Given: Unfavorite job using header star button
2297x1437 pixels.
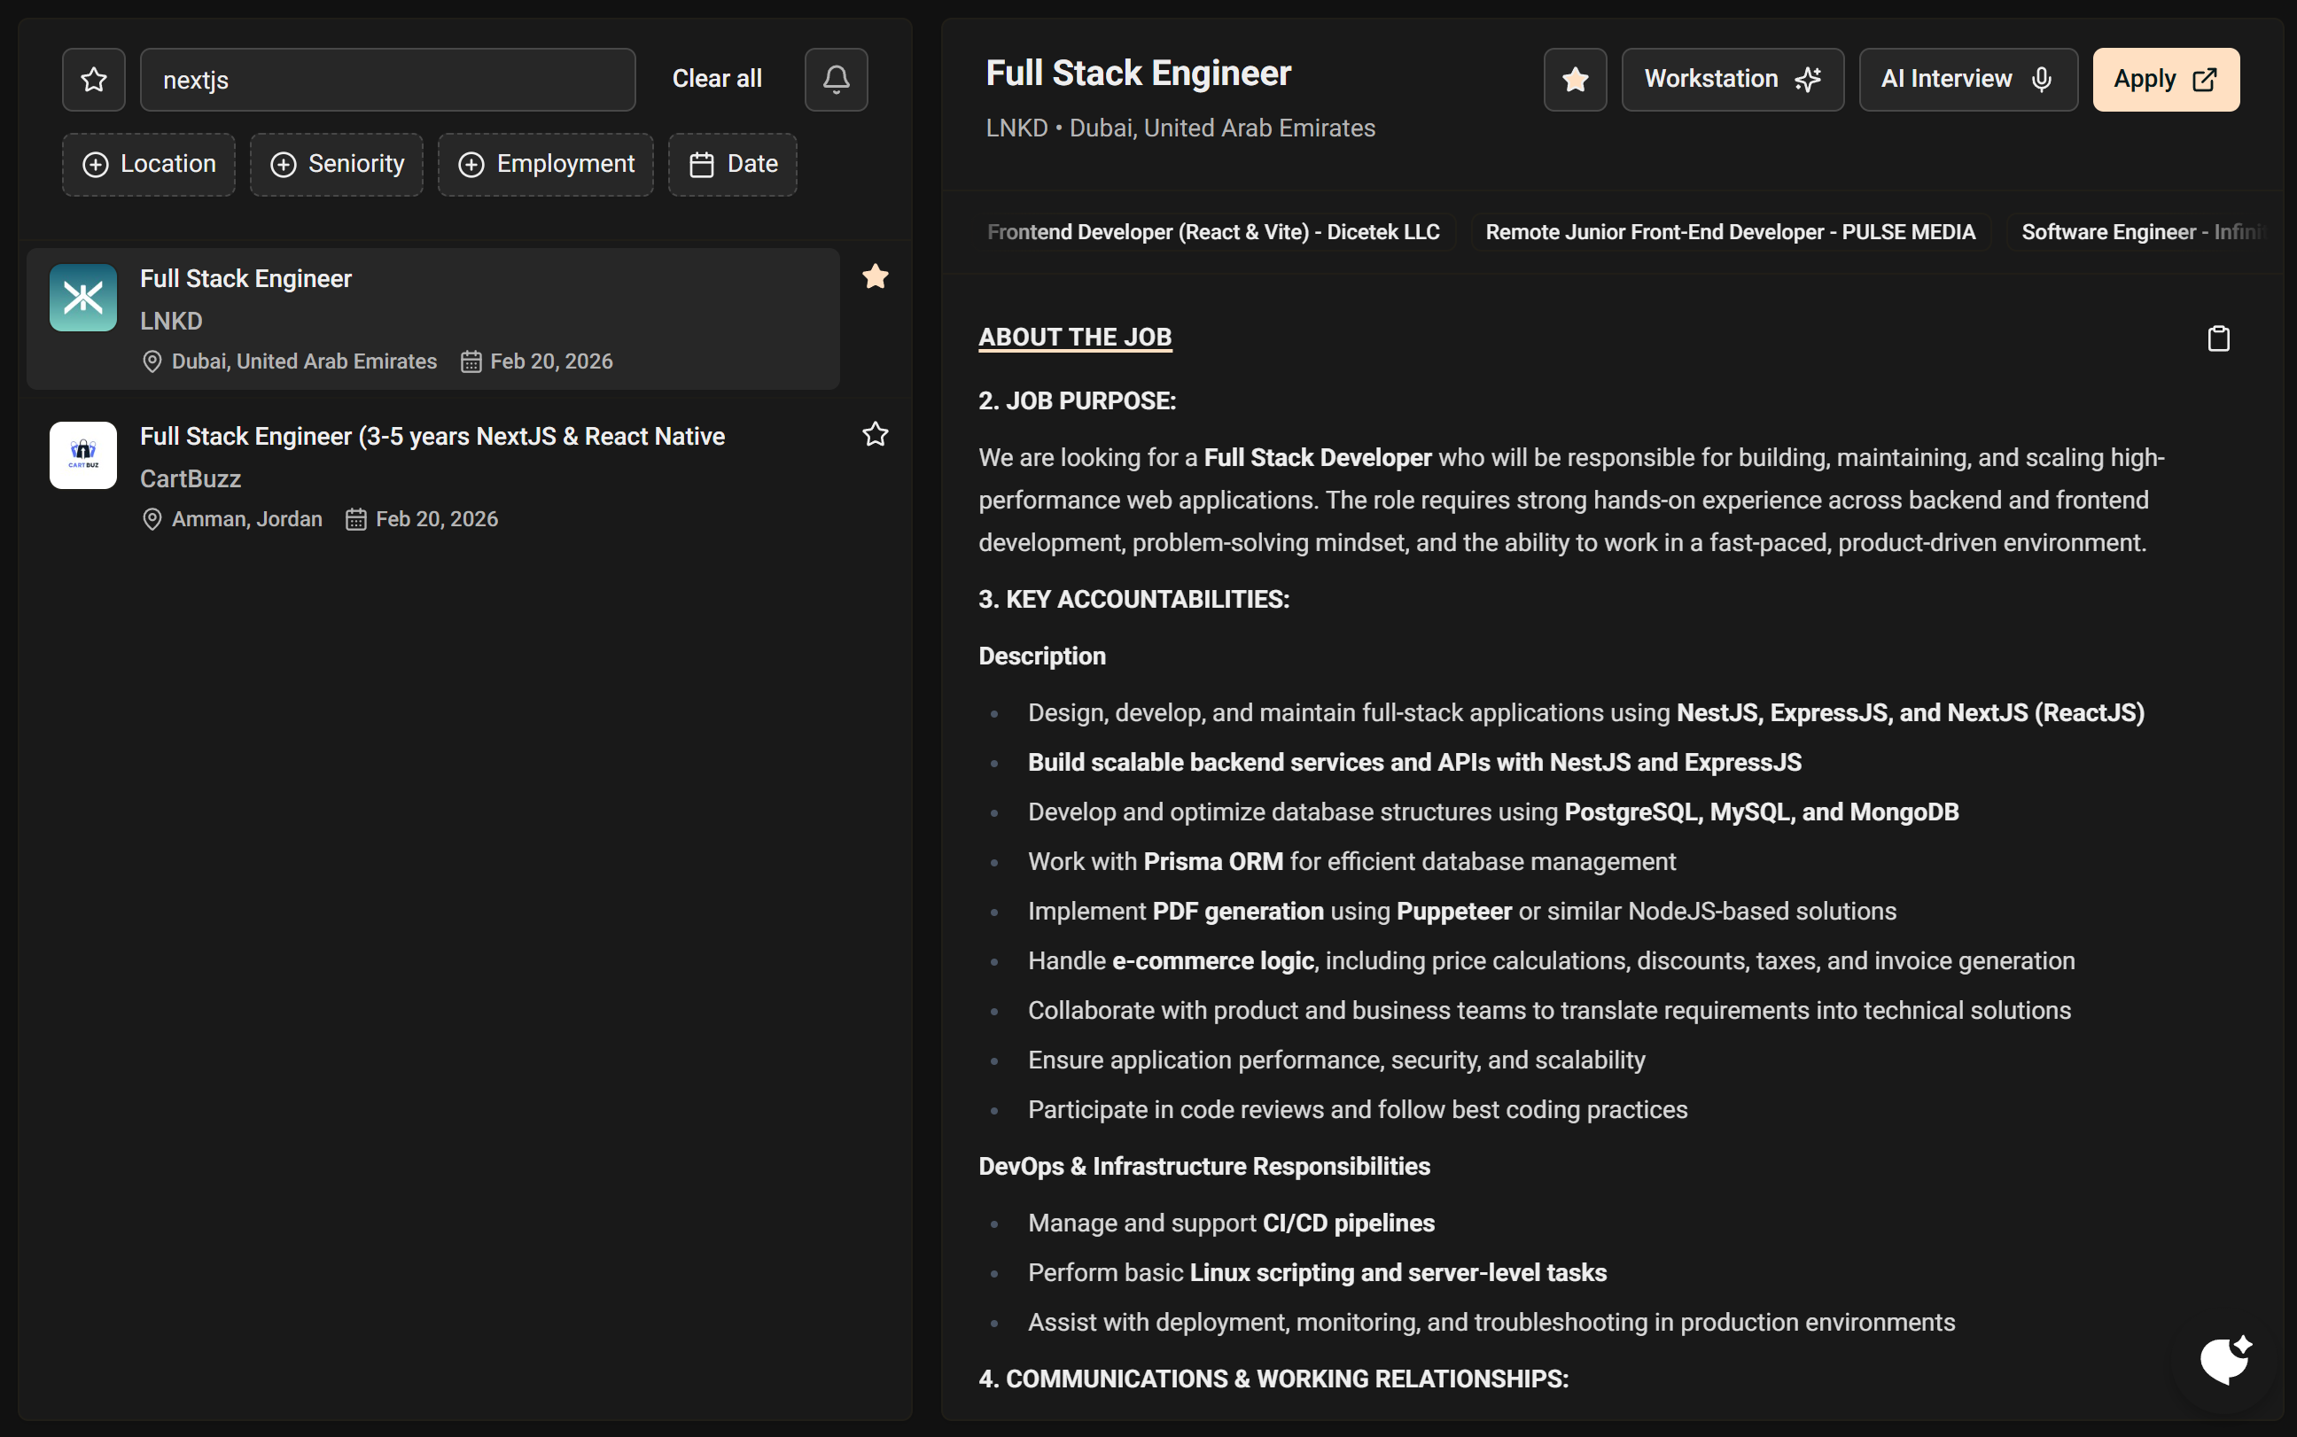Looking at the screenshot, I should 1575,80.
